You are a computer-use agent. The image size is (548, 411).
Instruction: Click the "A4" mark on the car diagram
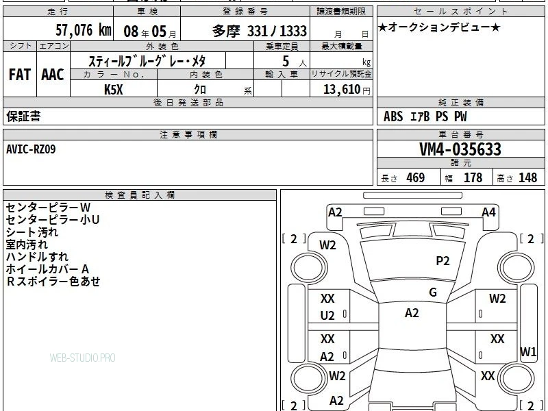pos(488,212)
